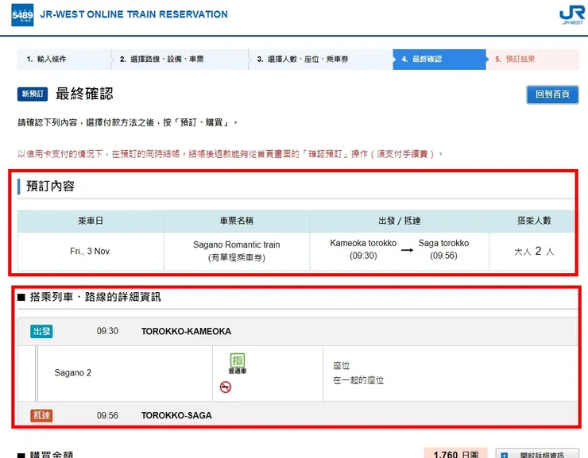Click the 09:56 arrival time in route details
The height and width of the screenshot is (458, 588).
(x=107, y=415)
